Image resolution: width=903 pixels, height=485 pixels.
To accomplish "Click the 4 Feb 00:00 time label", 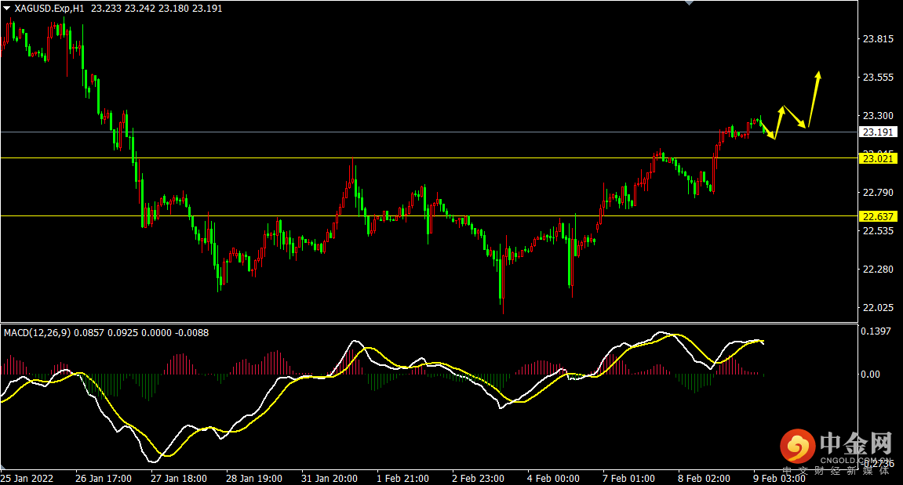I will [553, 478].
